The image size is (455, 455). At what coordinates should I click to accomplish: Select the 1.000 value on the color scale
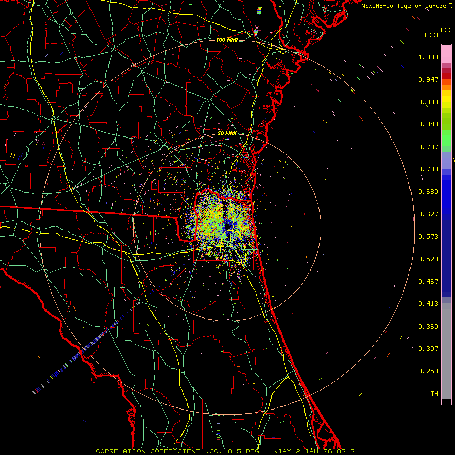[428, 57]
